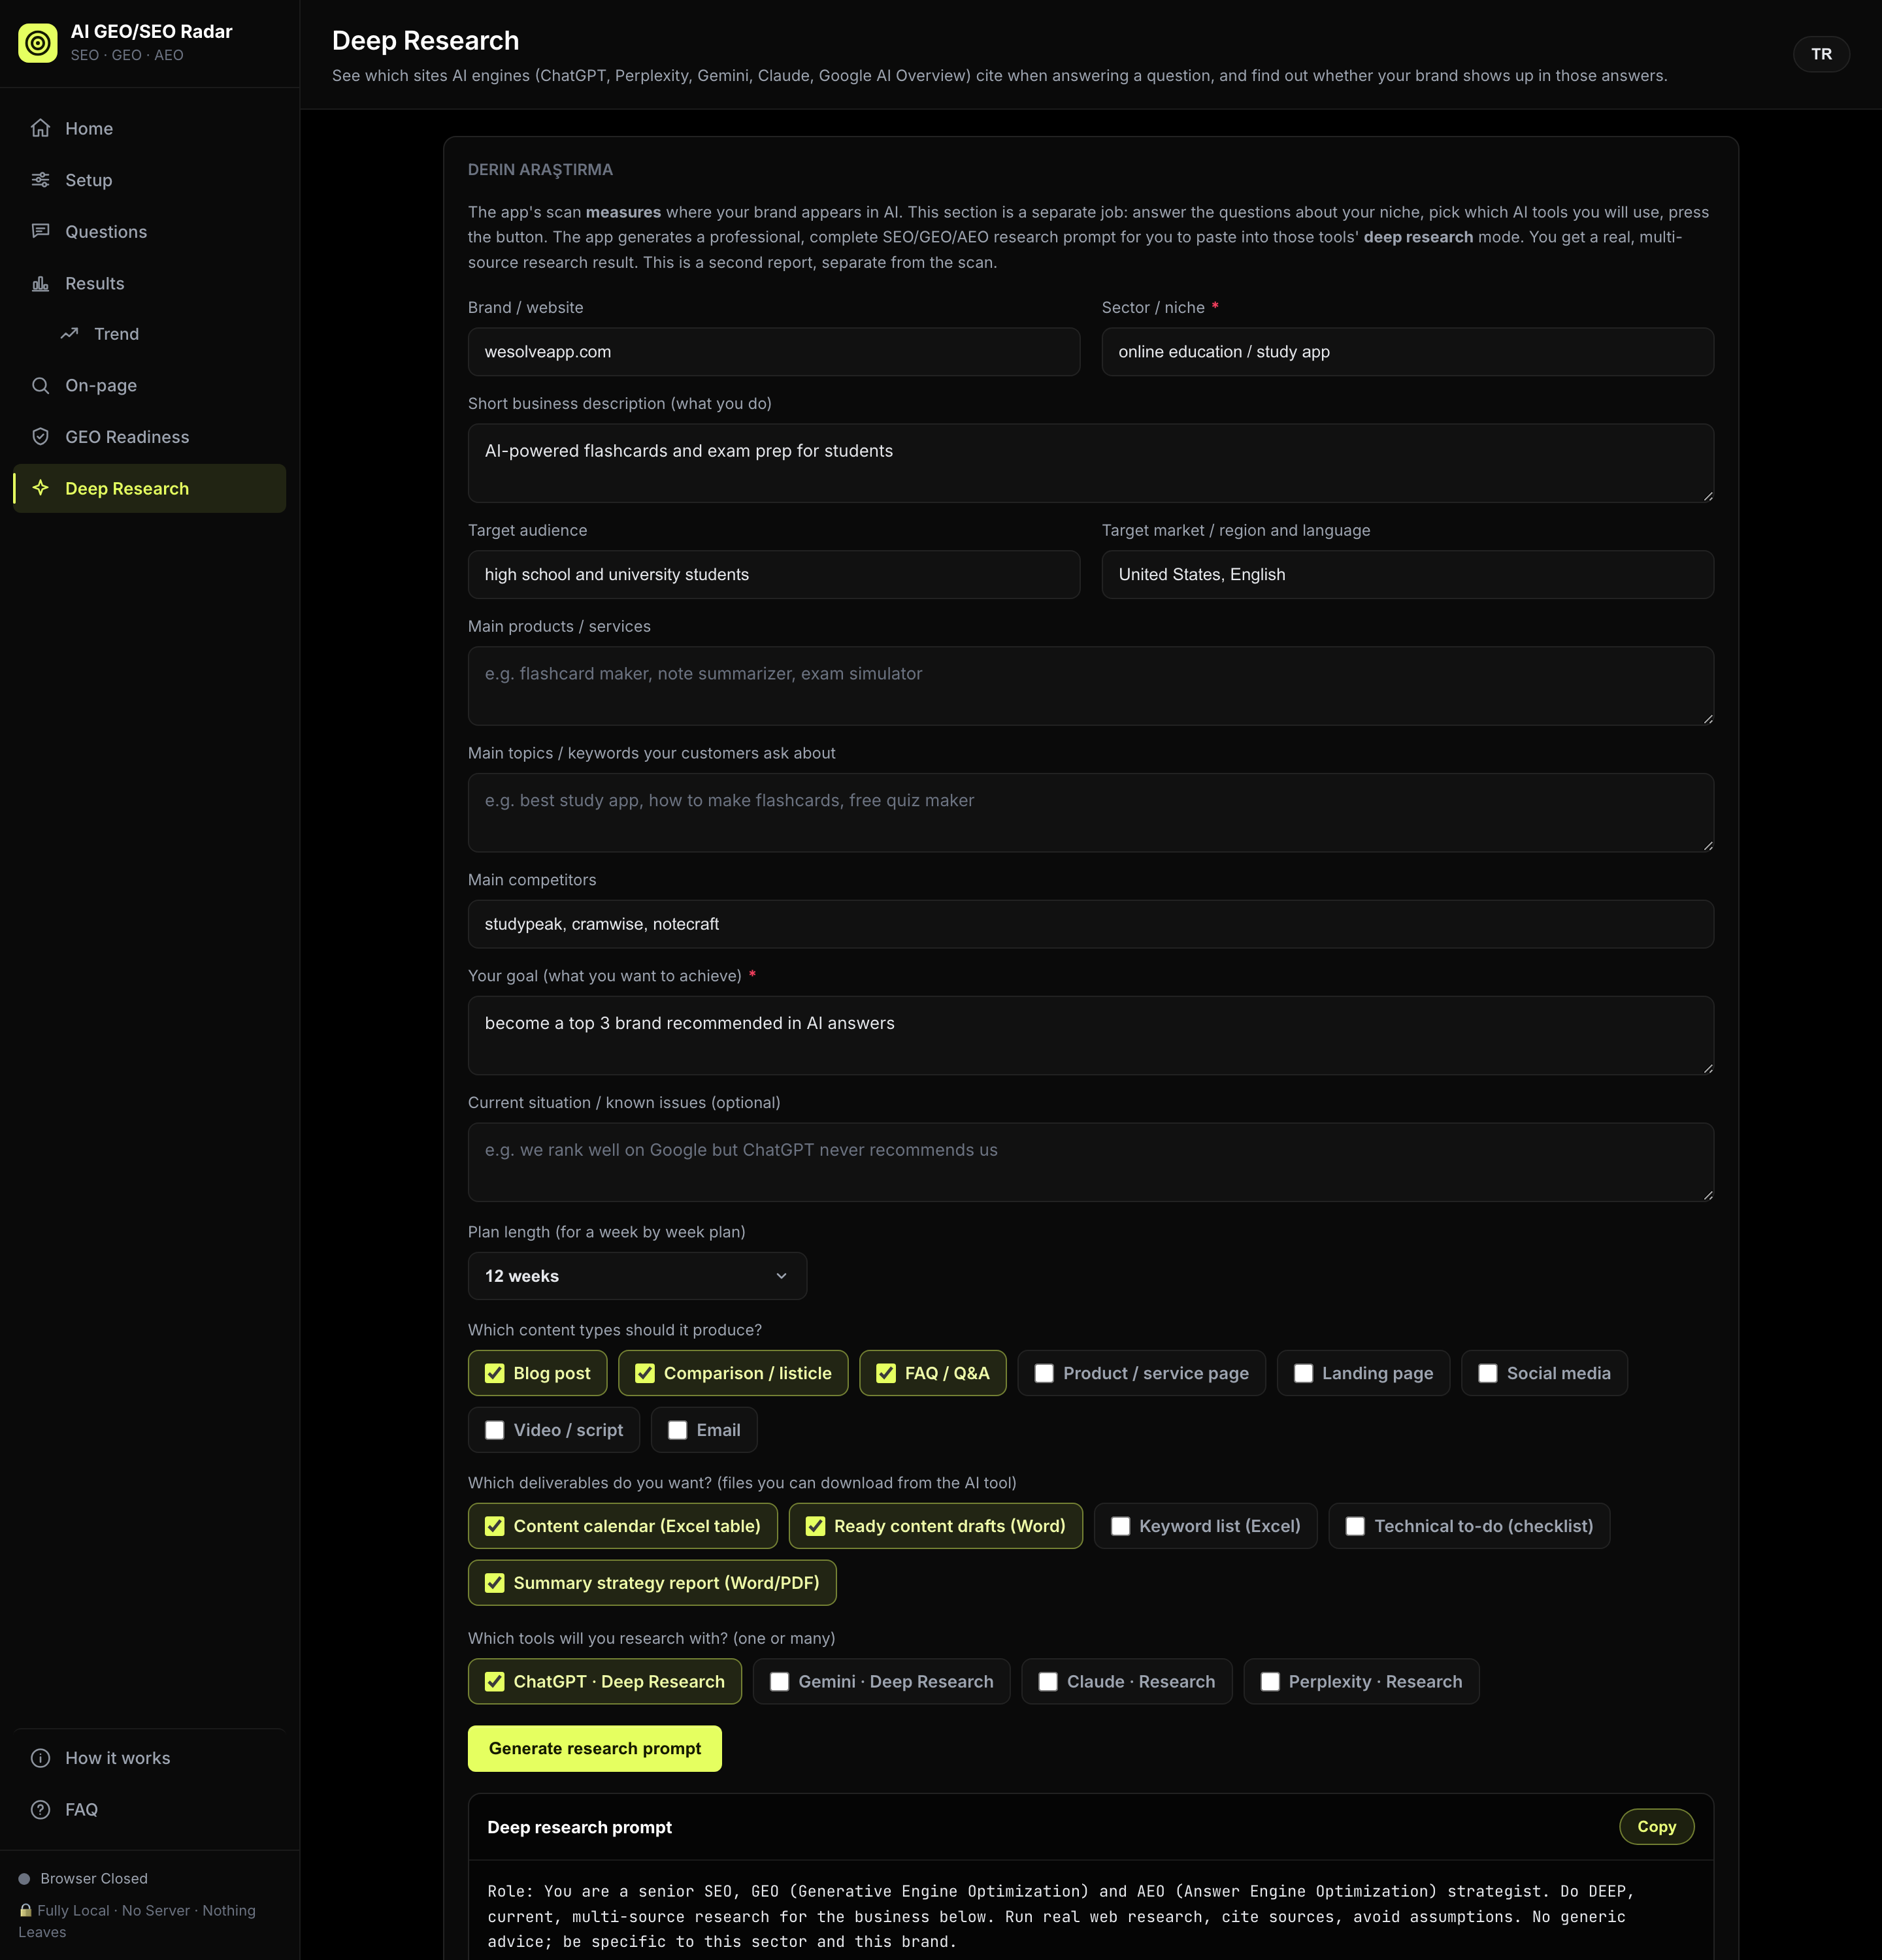Click into the Main products / services field
The image size is (1882, 1960).
coord(1091,686)
